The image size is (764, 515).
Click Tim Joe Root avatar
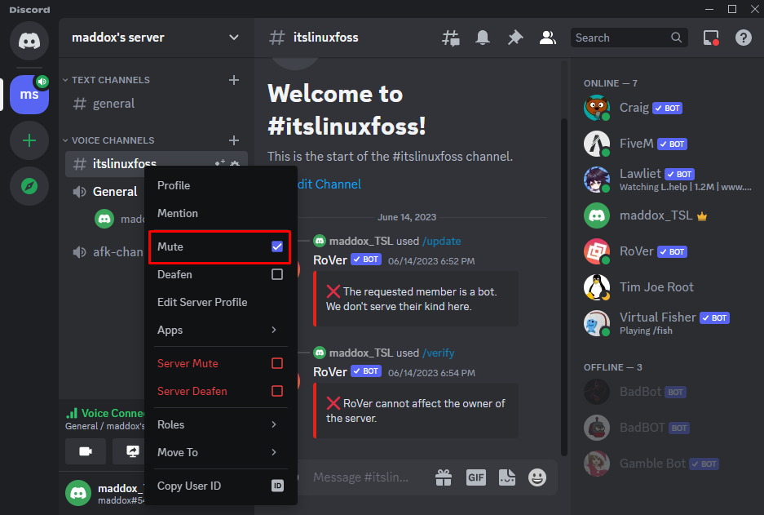[597, 287]
